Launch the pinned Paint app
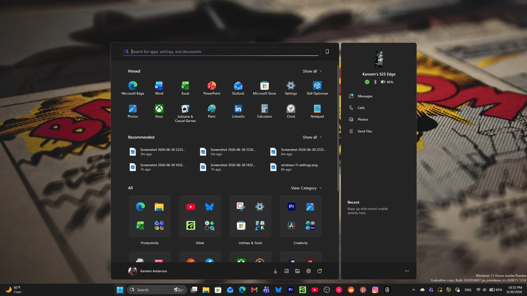This screenshot has width=527, height=296. click(x=212, y=111)
